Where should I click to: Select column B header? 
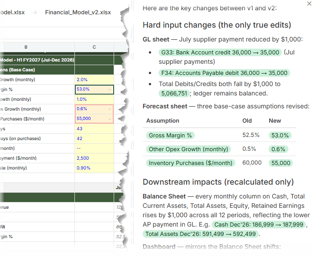point(26,47)
